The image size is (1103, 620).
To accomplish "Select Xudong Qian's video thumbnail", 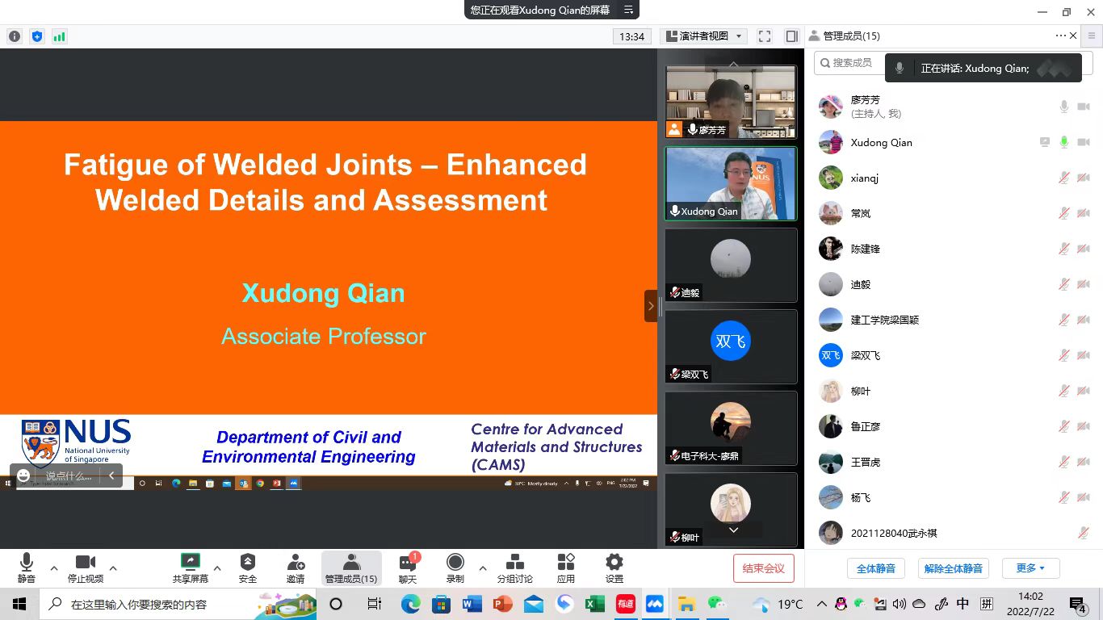I will [731, 183].
